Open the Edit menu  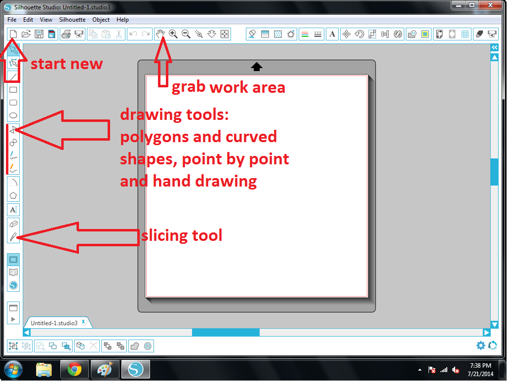tap(28, 20)
